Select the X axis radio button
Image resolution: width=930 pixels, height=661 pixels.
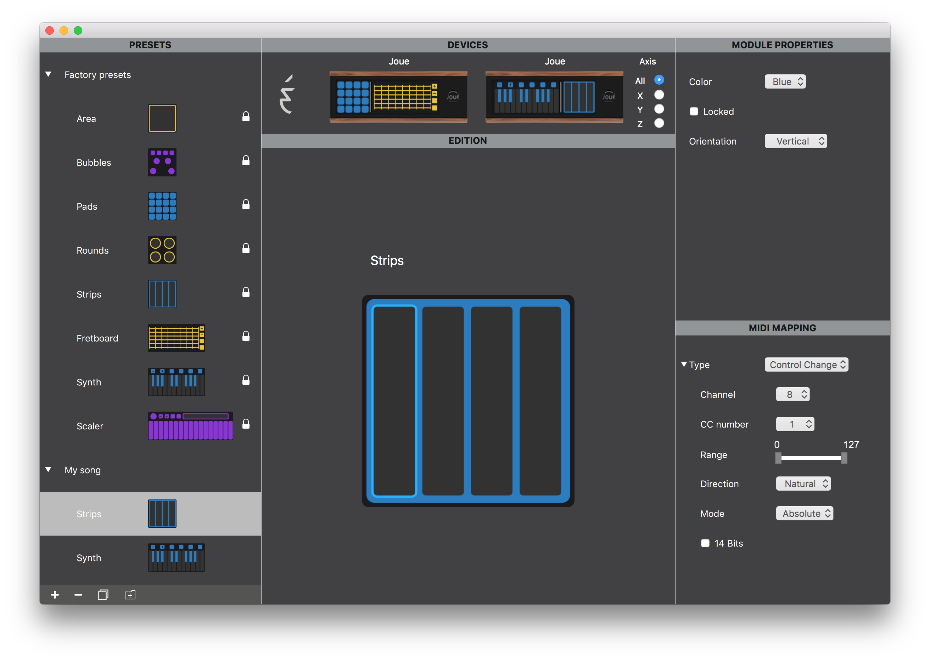tap(659, 95)
